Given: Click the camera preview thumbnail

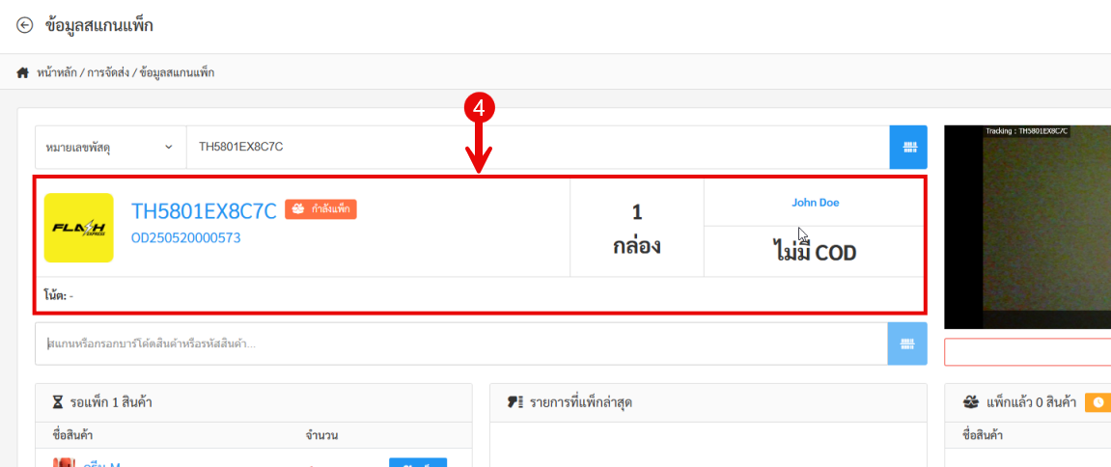Looking at the screenshot, I should click(x=1027, y=227).
